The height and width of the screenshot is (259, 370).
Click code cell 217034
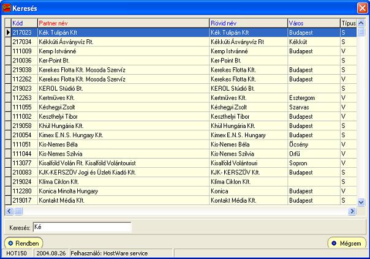click(25, 42)
